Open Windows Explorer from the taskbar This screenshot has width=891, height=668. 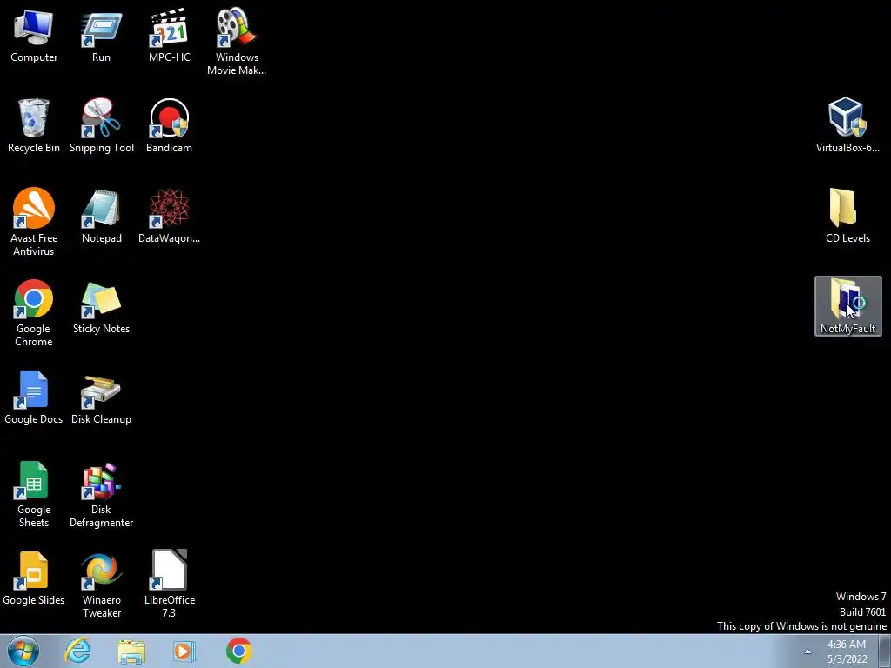pos(131,651)
